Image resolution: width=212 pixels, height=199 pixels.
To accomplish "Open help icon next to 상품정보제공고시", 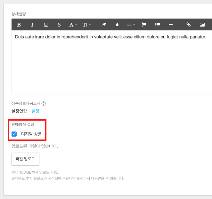I will pos(44,103).
